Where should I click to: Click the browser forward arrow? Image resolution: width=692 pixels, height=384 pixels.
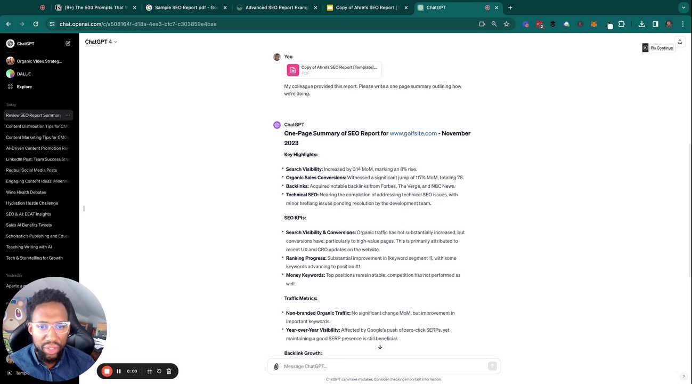click(x=22, y=24)
